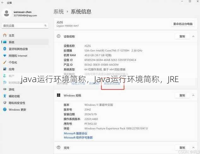Screen dimensions: 200x154
Task: Click the device ID value 6F851214-BA94
Action: point(110,60)
